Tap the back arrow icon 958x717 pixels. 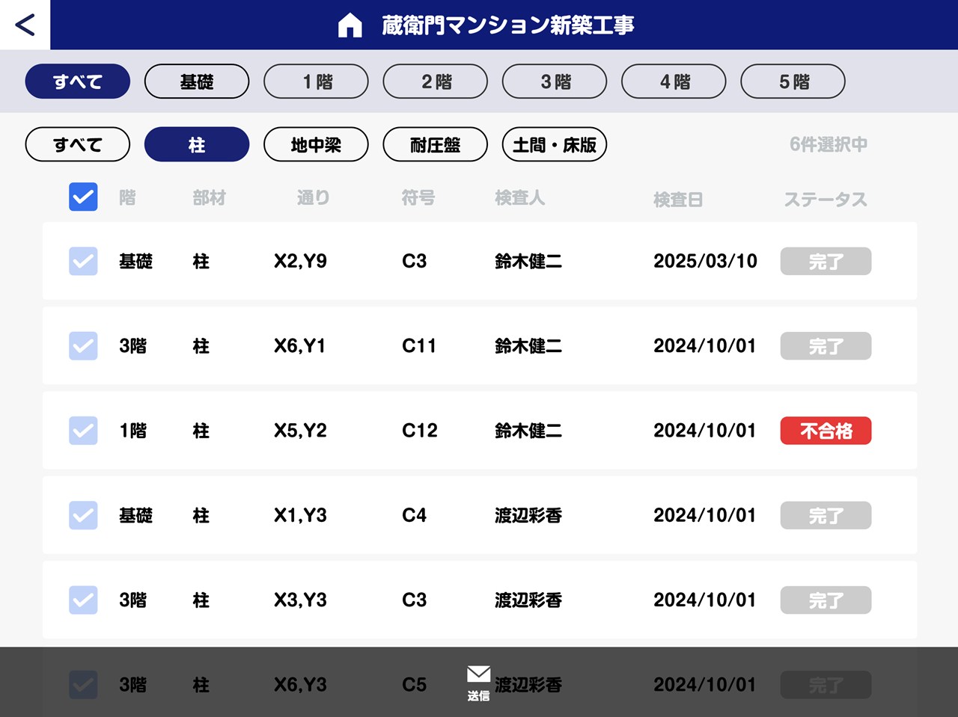pyautogui.click(x=25, y=25)
